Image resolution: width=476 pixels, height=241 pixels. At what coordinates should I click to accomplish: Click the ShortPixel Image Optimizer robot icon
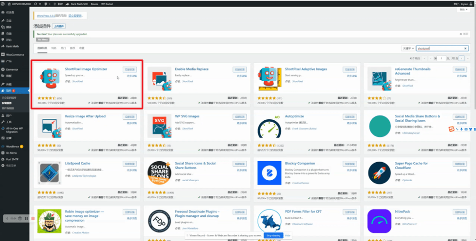tap(50, 79)
